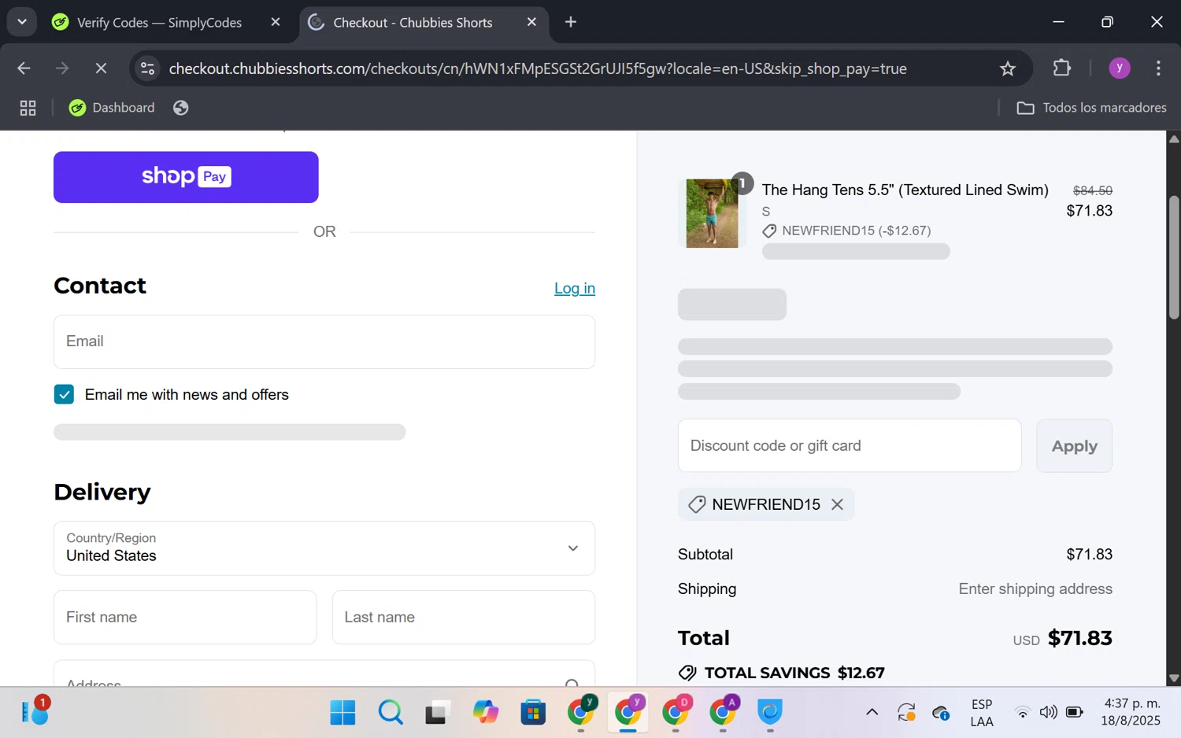Open the widgets icon with notification badge
The width and height of the screenshot is (1181, 738).
coord(35,710)
